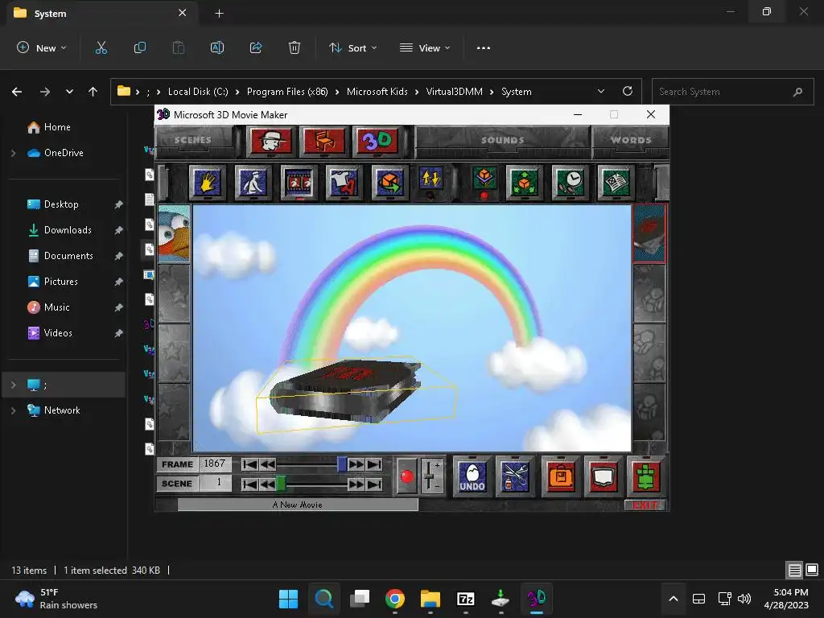
Task: Click McZee help bird thumbnail
Action: (x=174, y=233)
